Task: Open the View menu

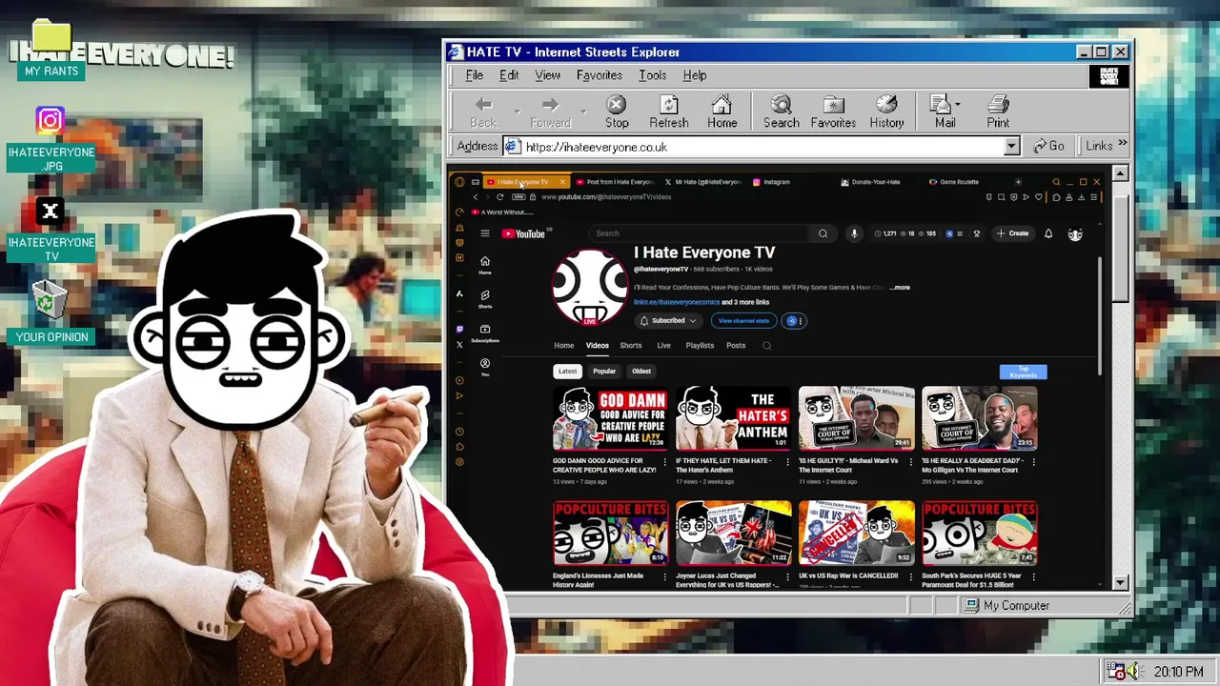Action: (547, 75)
